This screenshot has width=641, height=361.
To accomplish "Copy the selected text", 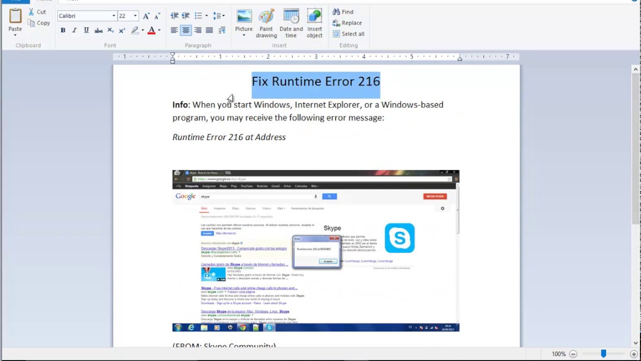I will coord(39,23).
